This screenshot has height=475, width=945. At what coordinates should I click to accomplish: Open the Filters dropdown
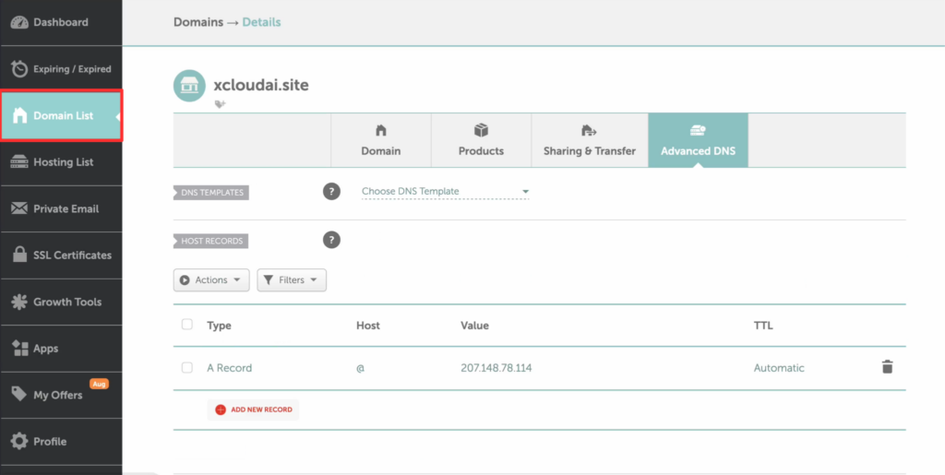[292, 280]
